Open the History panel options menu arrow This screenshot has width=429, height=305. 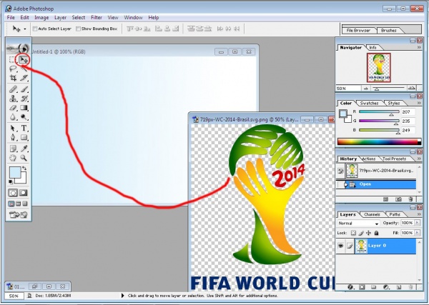coord(419,159)
